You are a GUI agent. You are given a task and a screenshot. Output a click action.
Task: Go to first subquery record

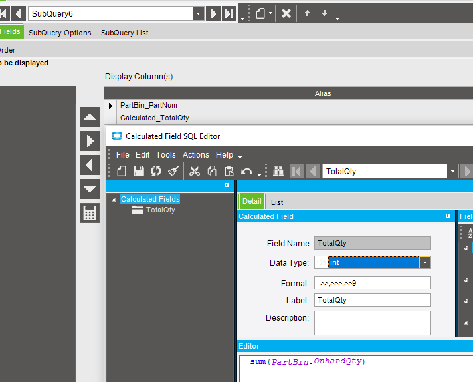point(4,13)
